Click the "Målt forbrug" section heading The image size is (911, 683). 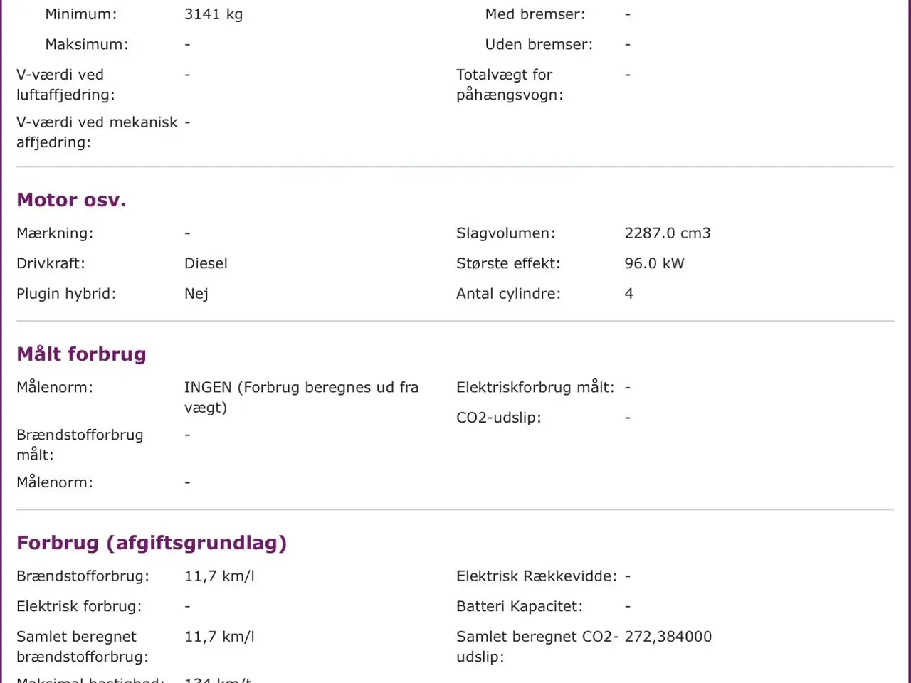point(81,354)
